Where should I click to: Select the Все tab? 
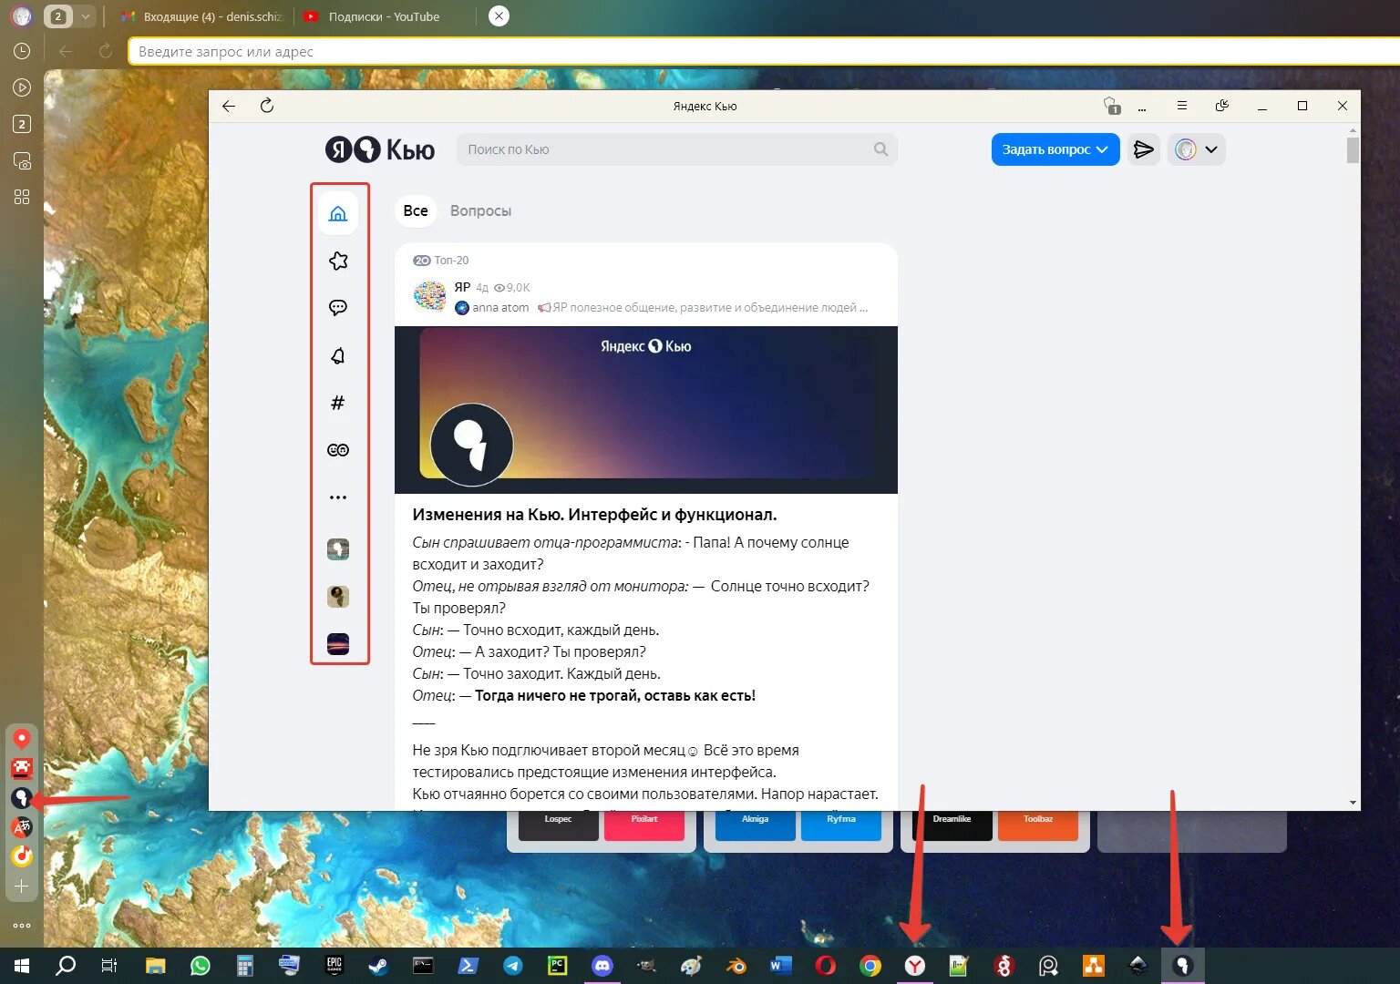click(416, 210)
